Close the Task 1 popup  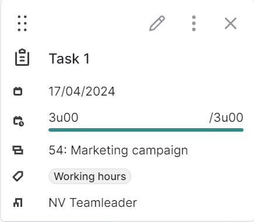[231, 23]
